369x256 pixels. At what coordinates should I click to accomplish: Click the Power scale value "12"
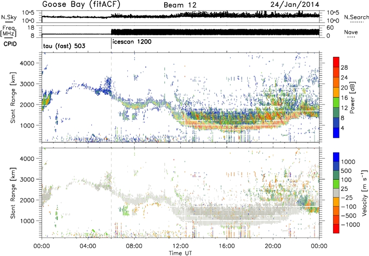coord(344,108)
